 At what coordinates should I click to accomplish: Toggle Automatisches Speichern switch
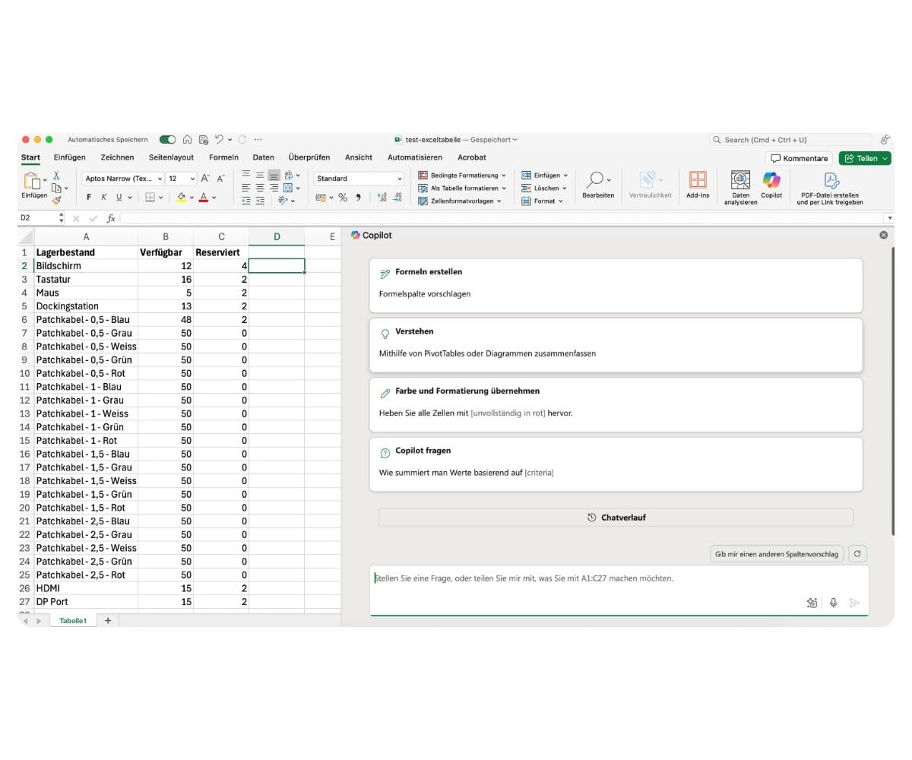(x=167, y=140)
